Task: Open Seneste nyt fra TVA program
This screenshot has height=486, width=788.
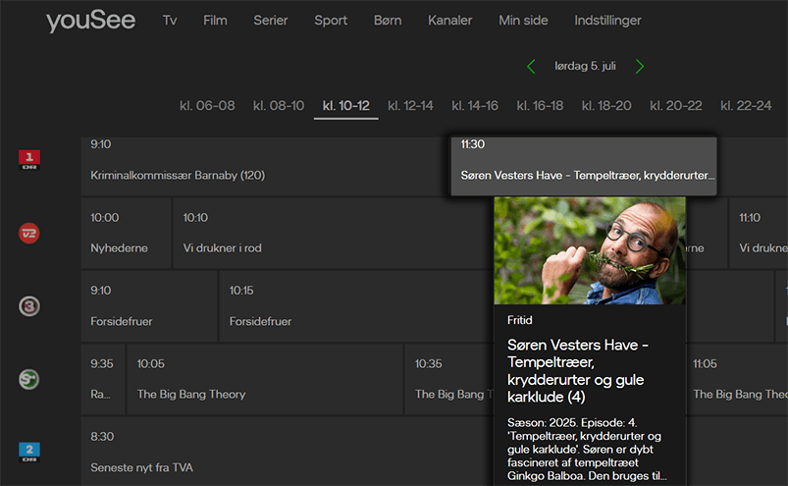Action: pos(142,467)
